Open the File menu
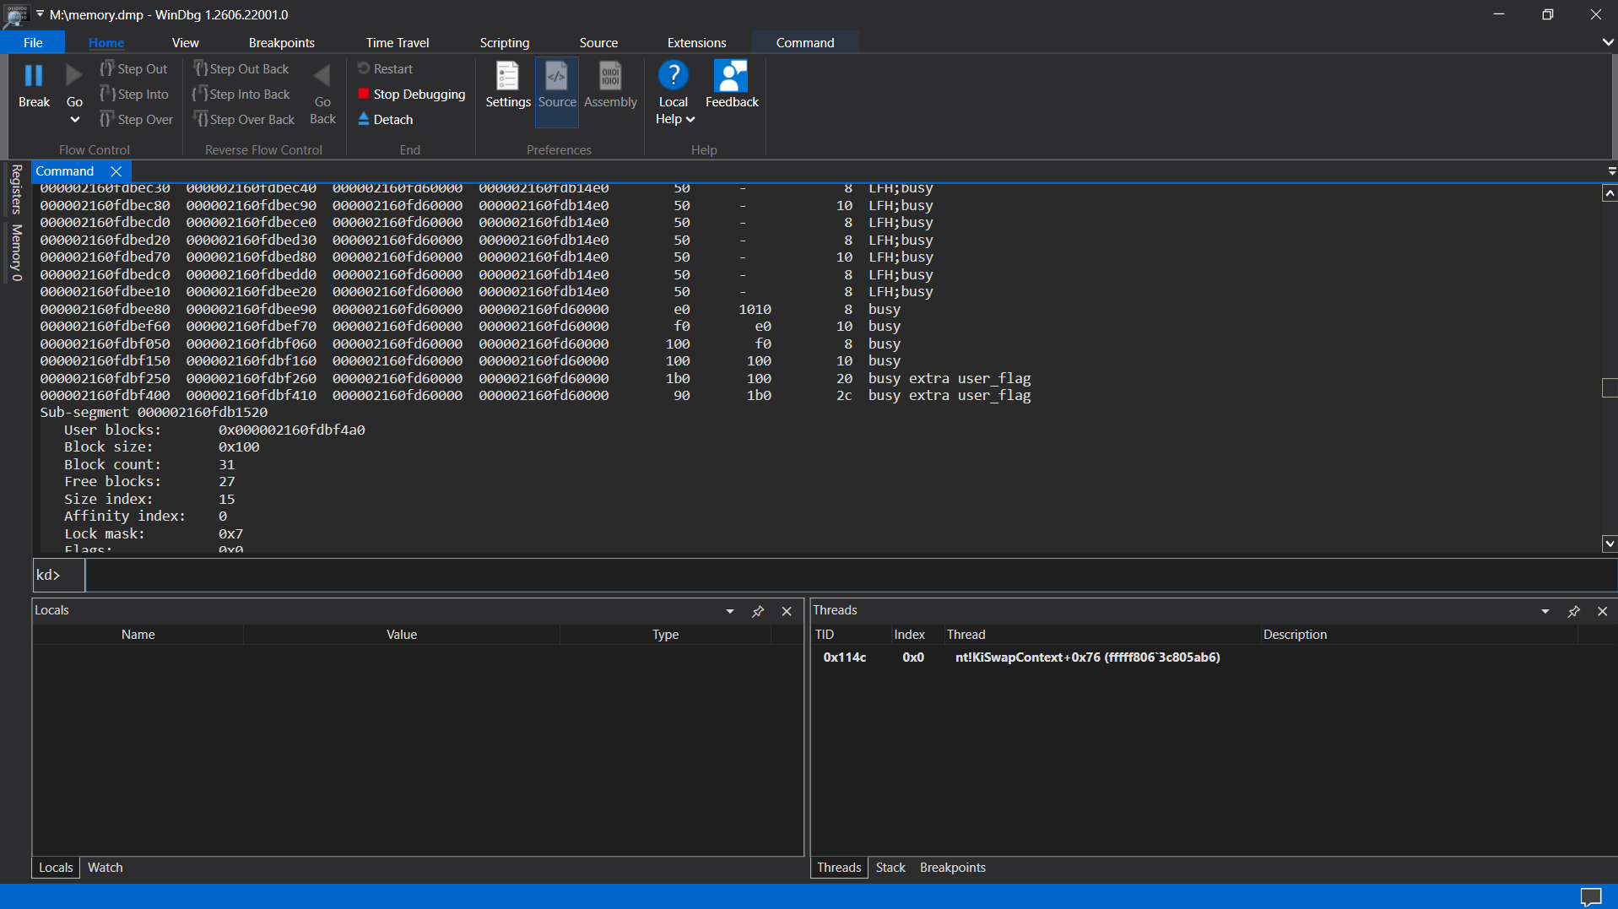 [33, 42]
